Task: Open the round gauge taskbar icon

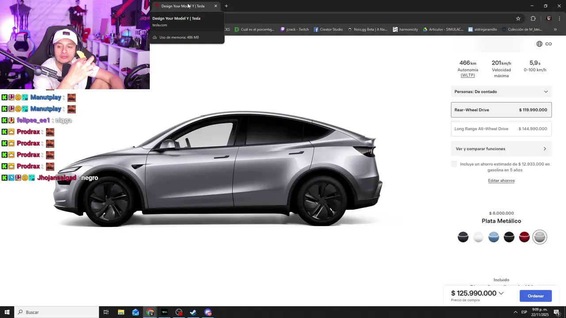Action: (179, 312)
